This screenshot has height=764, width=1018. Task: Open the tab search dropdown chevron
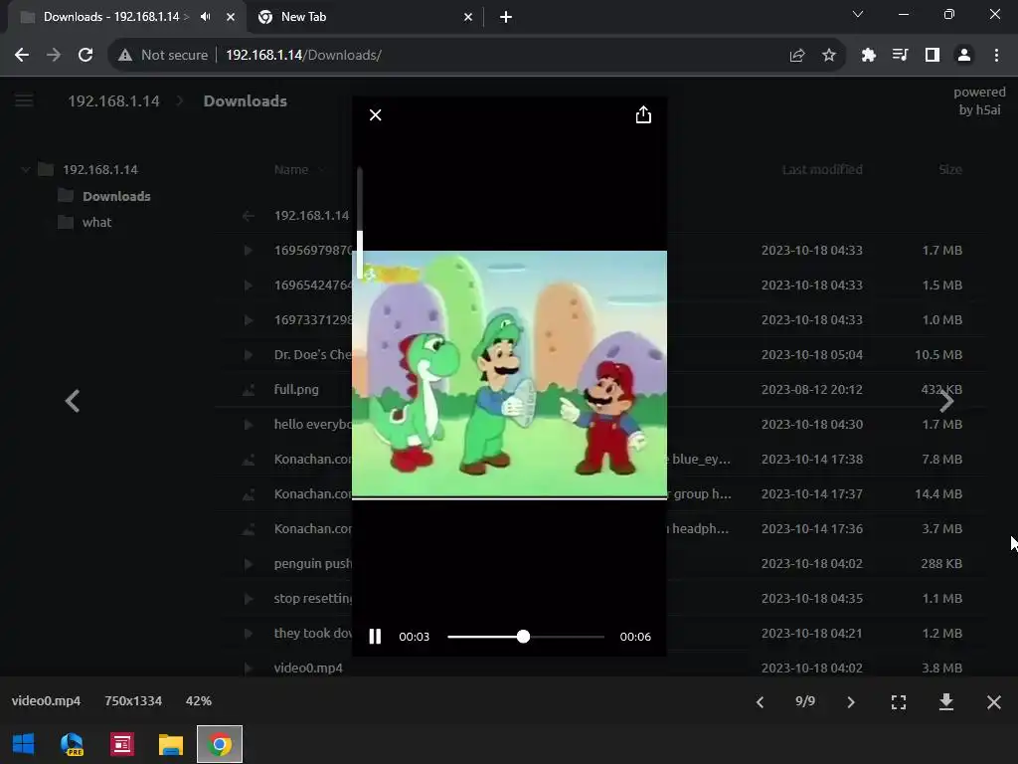pyautogui.click(x=858, y=14)
